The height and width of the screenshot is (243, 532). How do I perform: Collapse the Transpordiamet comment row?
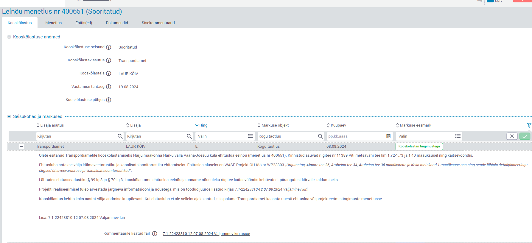[x=21, y=147]
